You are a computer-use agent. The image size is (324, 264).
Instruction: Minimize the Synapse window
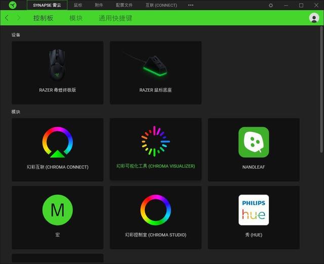pos(286,6)
